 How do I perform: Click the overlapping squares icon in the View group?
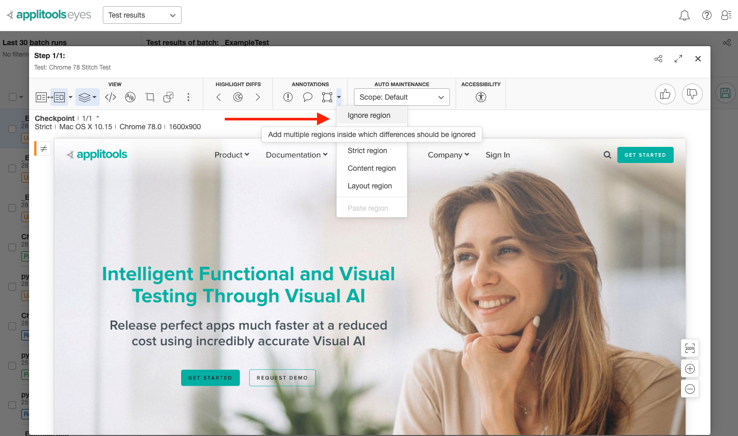pos(169,97)
